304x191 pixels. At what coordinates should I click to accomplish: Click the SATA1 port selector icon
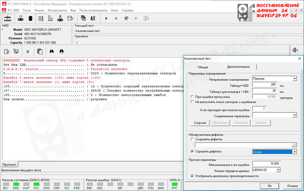tap(7, 18)
